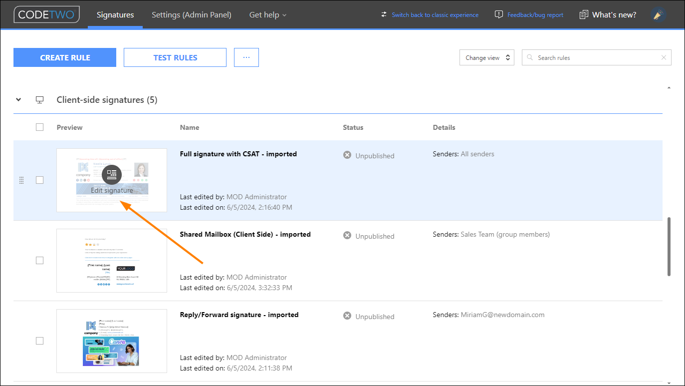Open the more options ellipsis button
Screen dimensions: 685x386
pyautogui.click(x=246, y=57)
